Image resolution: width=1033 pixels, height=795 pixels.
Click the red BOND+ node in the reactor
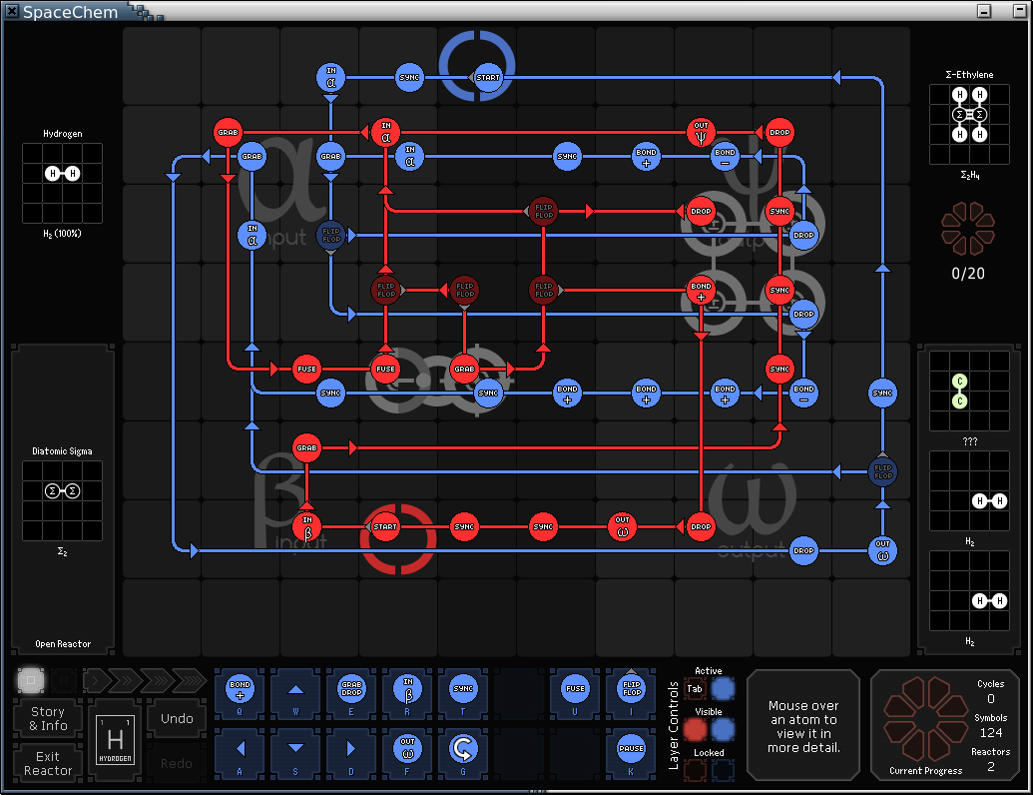point(701,290)
